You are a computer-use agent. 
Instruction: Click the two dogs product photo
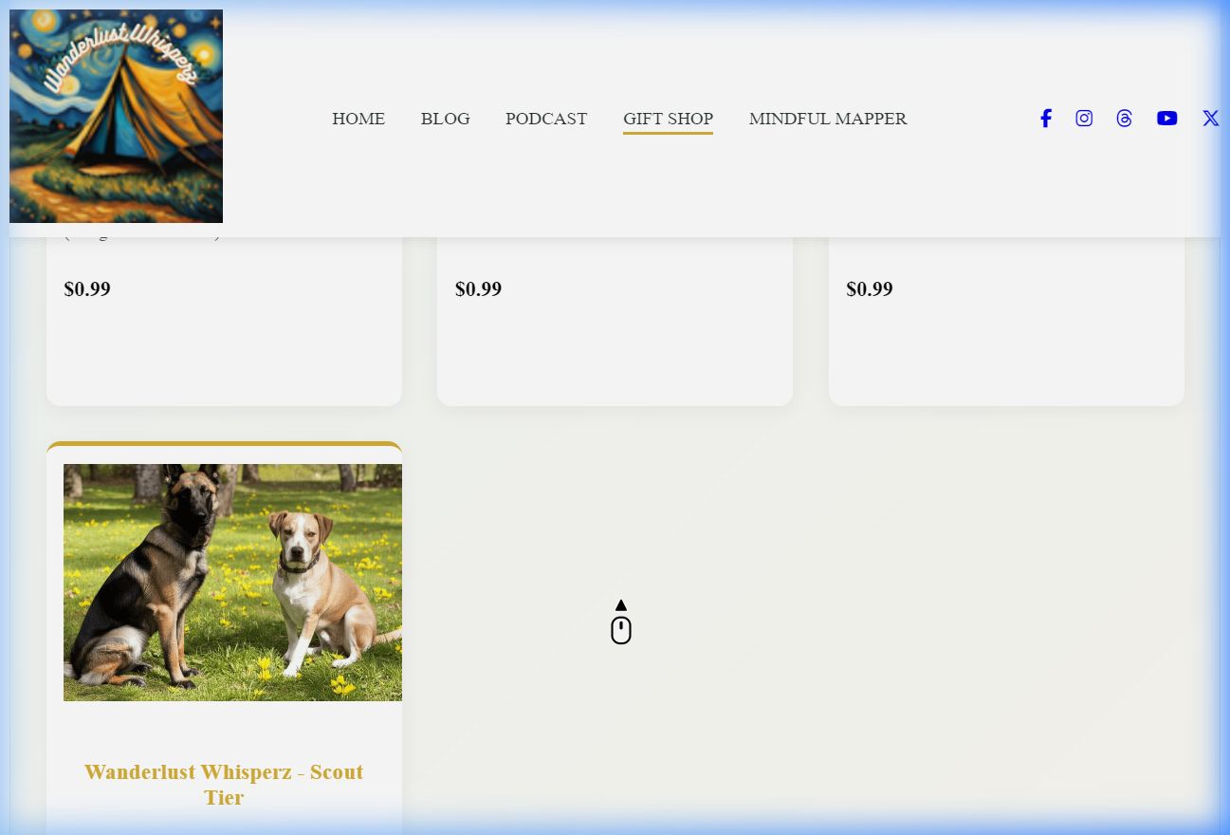pos(232,582)
